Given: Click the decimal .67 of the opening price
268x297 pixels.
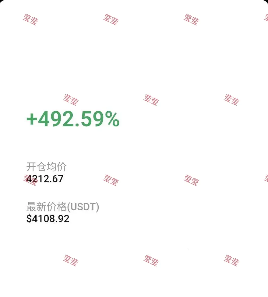Looking at the screenshot, I should pyautogui.click(x=56, y=179).
